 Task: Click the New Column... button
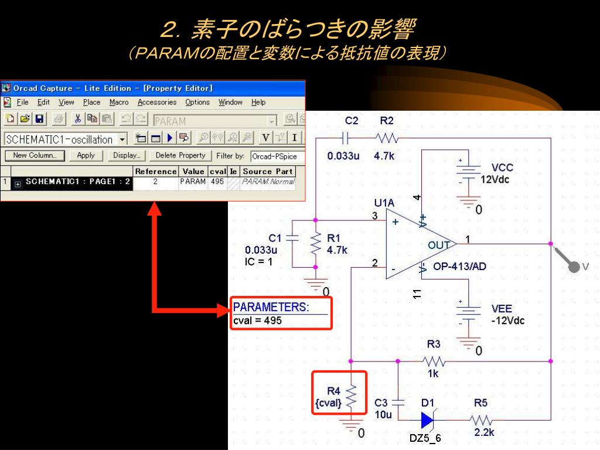[x=35, y=155]
